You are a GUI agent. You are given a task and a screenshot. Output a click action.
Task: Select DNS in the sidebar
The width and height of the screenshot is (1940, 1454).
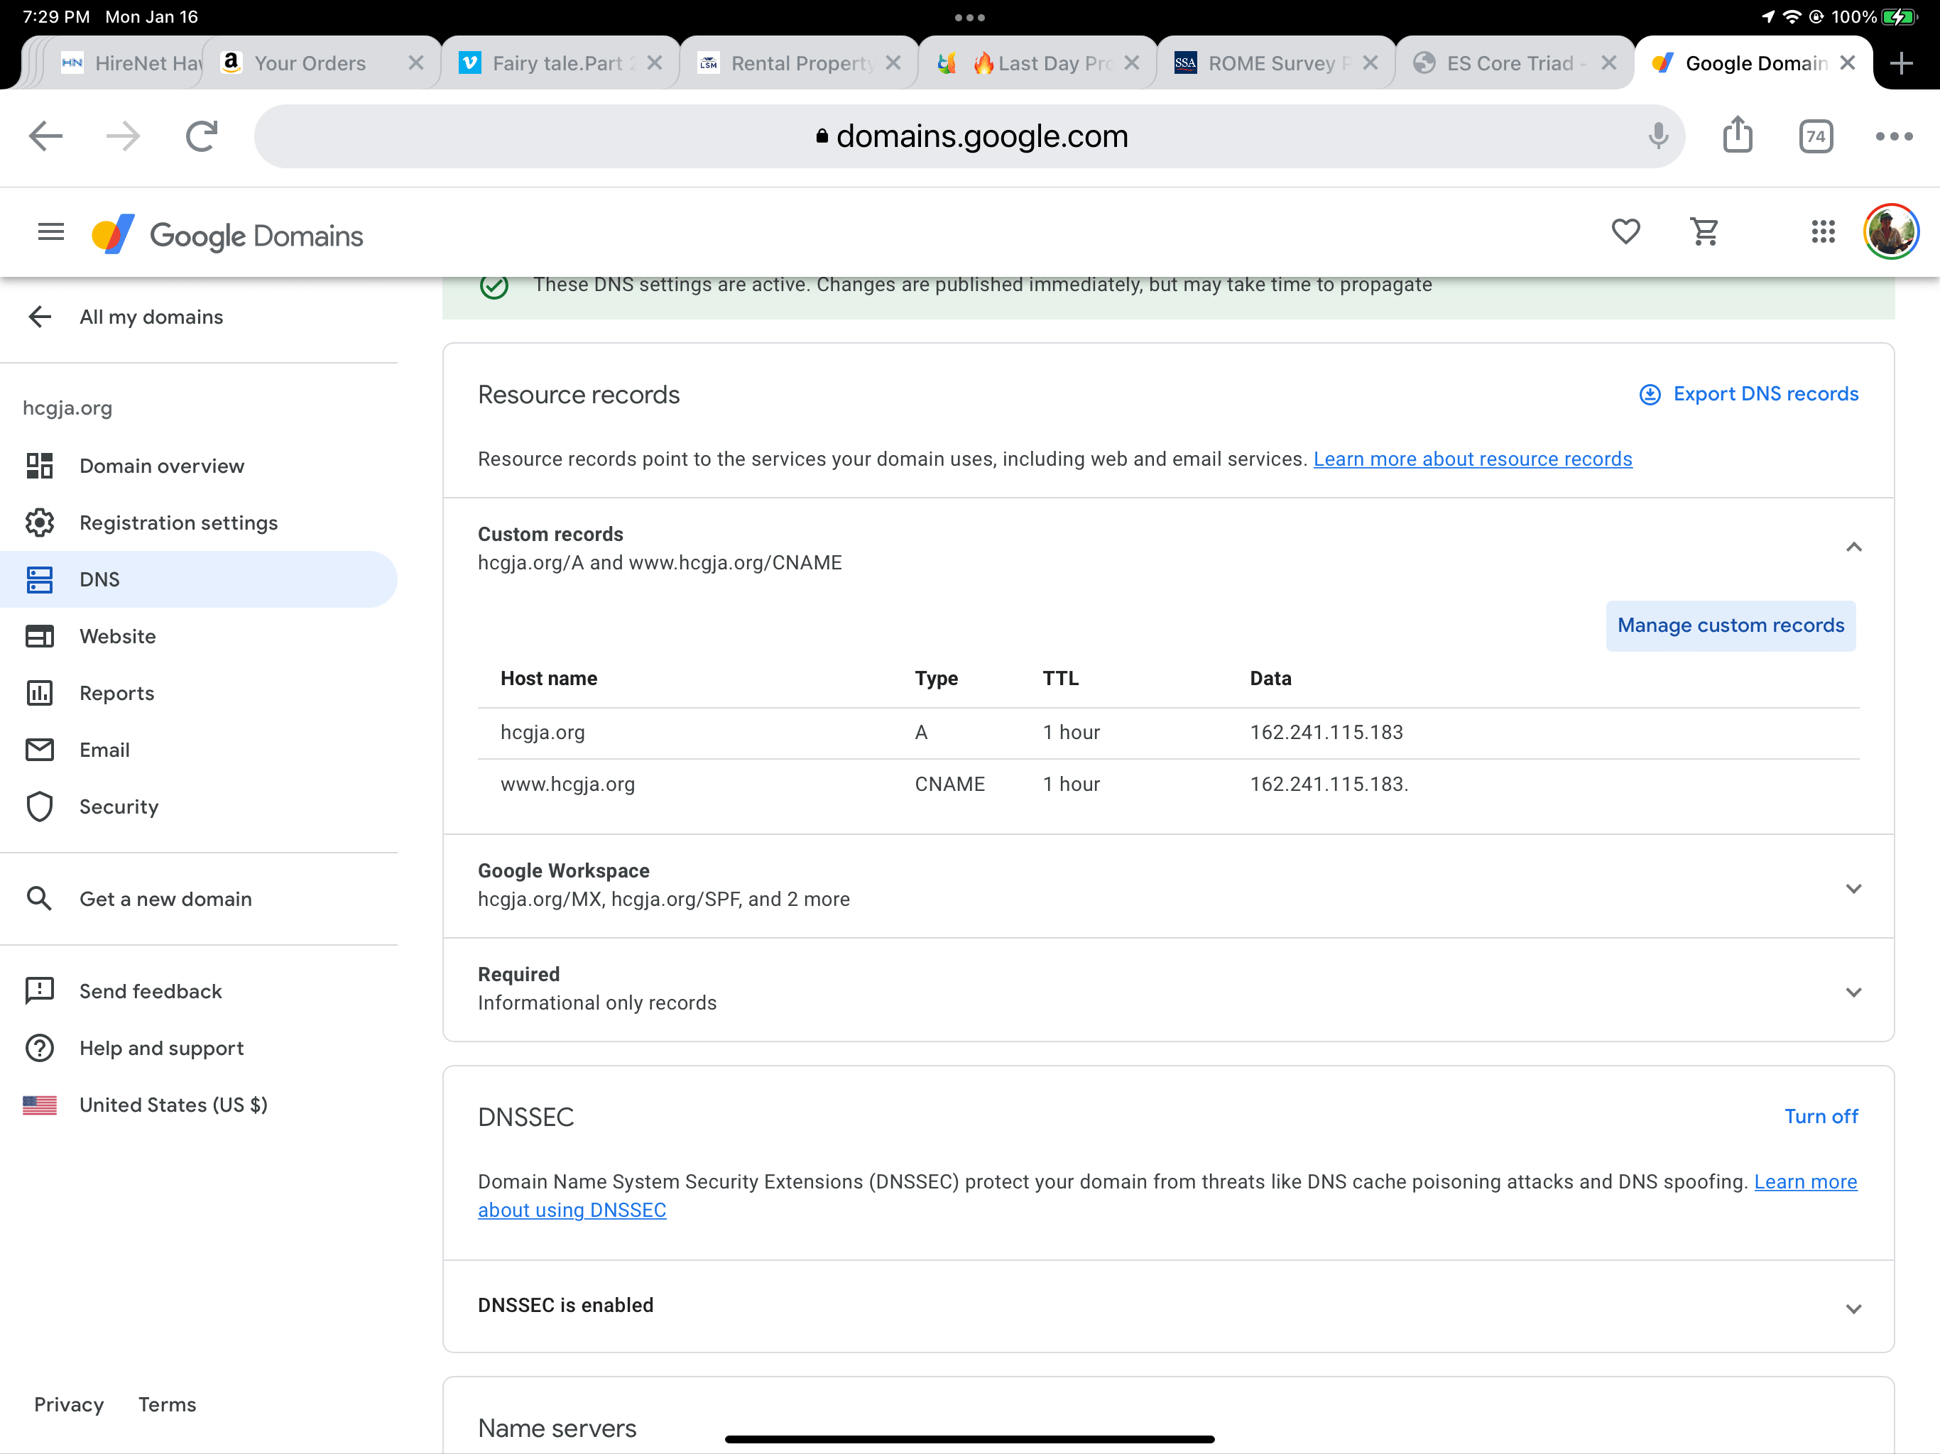(198, 579)
